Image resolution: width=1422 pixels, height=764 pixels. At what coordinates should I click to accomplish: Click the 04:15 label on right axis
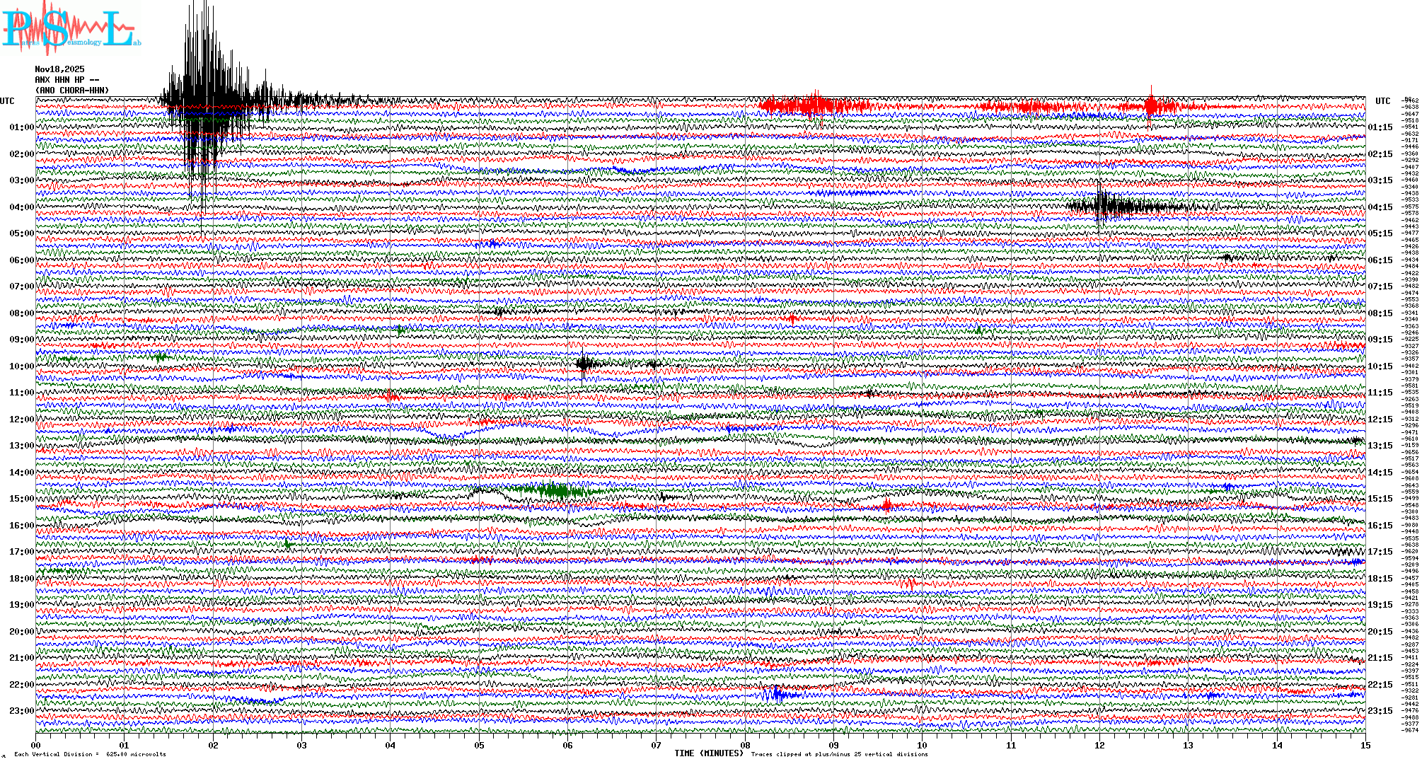1380,207
